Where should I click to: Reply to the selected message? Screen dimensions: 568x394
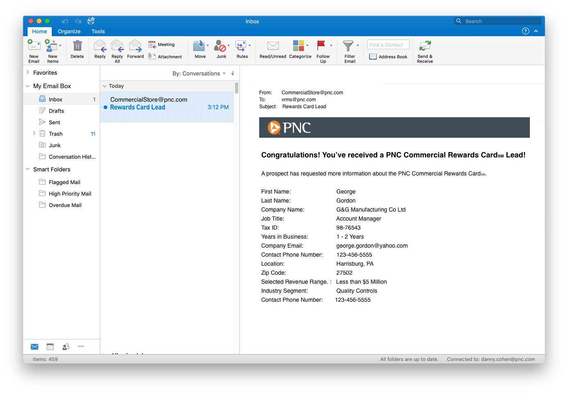[x=100, y=50]
